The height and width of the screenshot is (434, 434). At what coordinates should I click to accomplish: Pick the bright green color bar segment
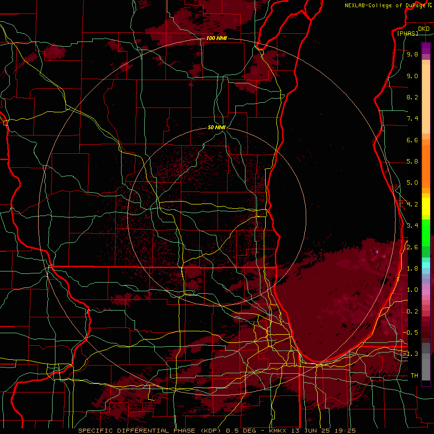click(426, 232)
